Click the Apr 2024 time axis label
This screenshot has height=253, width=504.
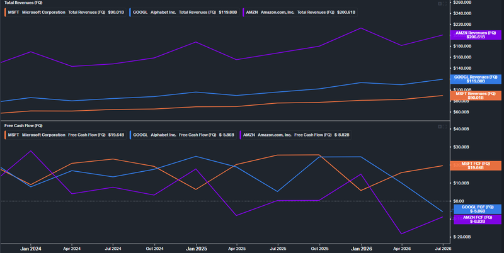[72, 249]
